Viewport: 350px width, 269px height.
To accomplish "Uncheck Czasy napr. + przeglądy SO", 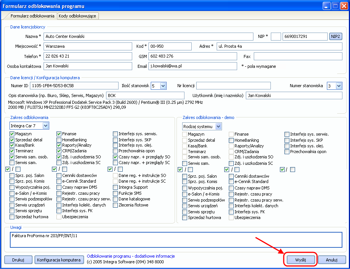I will (x=116, y=157).
